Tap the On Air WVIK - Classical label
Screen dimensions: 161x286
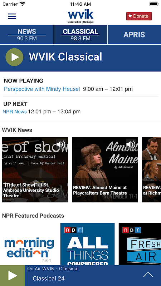pyautogui.click(x=53, y=269)
